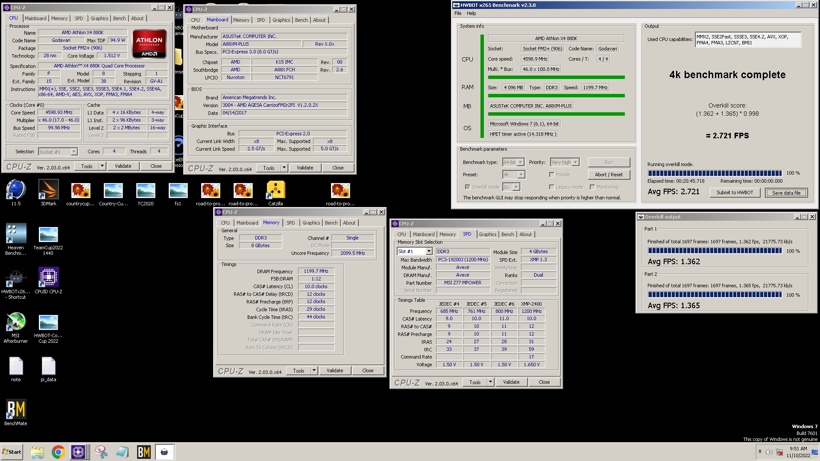
Task: Open the volume icon in system tray
Action: (x=769, y=452)
